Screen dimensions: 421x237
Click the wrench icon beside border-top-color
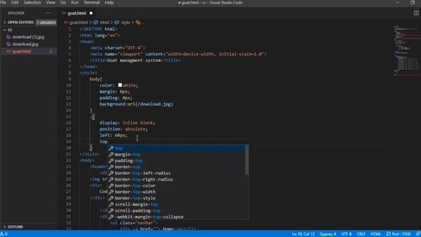[x=111, y=186]
